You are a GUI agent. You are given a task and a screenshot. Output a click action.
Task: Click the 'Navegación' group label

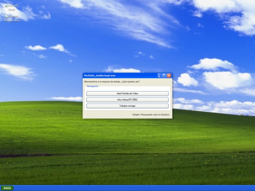(93, 86)
